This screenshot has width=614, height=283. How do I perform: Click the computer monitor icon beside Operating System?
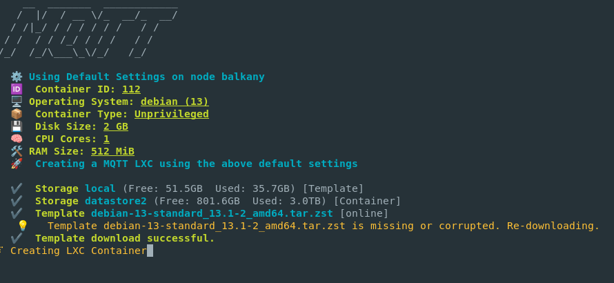(x=17, y=101)
